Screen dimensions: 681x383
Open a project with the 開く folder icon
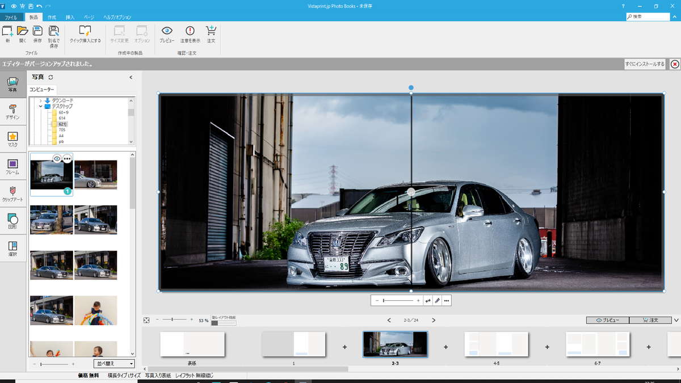coord(23,33)
